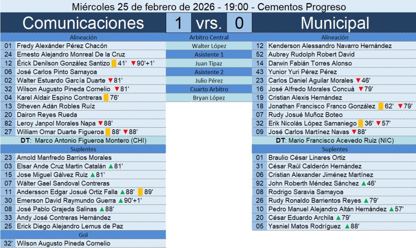
Task: Click the red substitution arrow beside Walter Estuardo García Duarte
Action: (110, 80)
